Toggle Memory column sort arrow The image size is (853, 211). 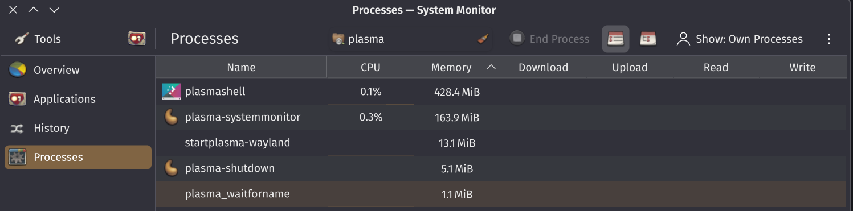[491, 67]
